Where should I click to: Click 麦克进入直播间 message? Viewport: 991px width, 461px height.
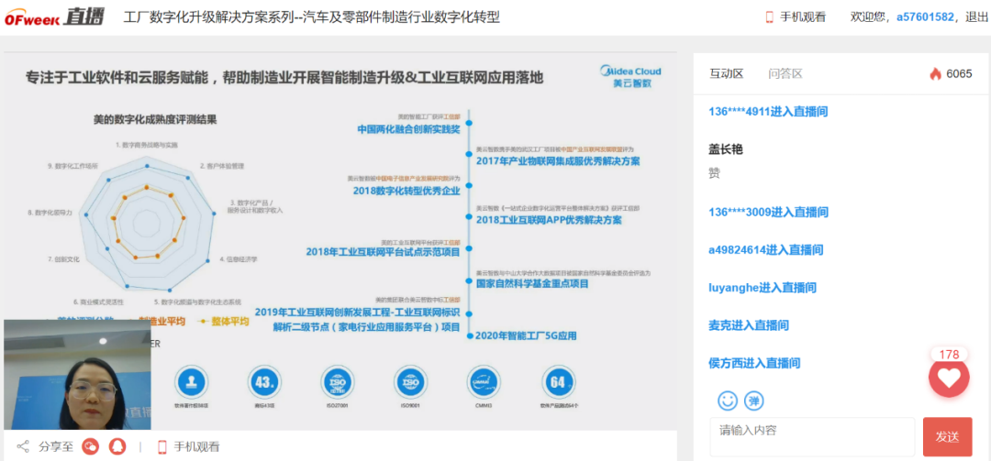click(749, 326)
